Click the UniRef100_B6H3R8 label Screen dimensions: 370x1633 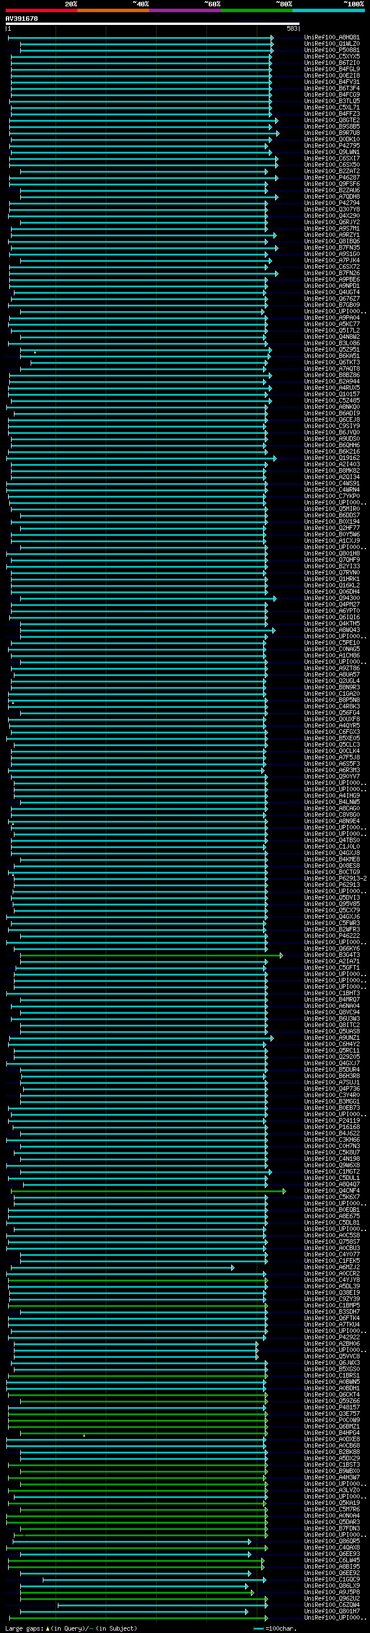pyautogui.click(x=331, y=1076)
